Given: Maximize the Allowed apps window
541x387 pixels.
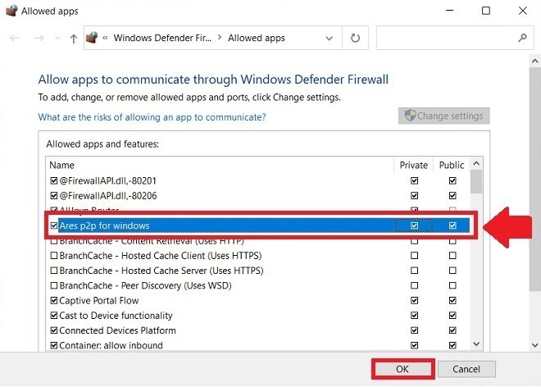Looking at the screenshot, I should click(486, 11).
